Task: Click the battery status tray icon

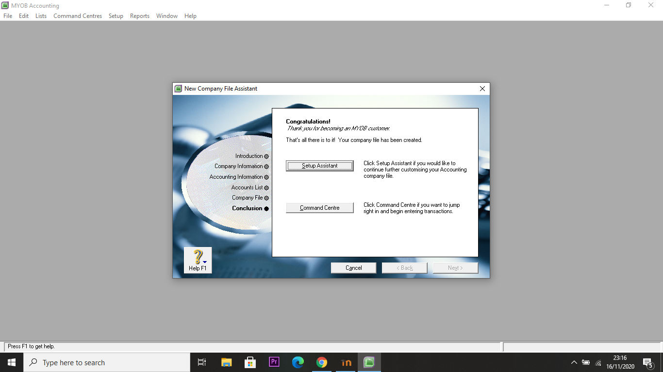Action: click(586, 362)
